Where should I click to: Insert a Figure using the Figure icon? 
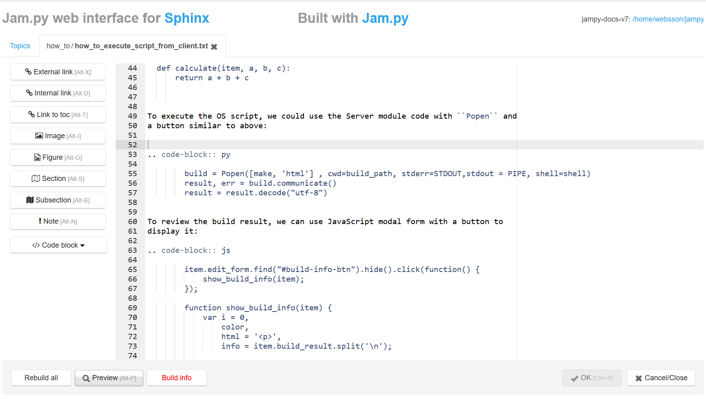coord(37,157)
